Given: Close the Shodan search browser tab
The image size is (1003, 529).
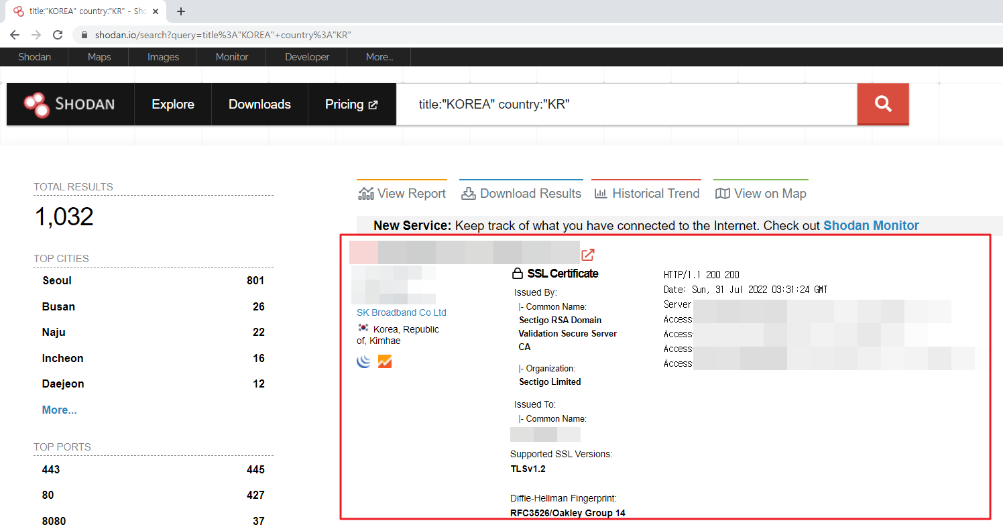Looking at the screenshot, I should point(156,11).
